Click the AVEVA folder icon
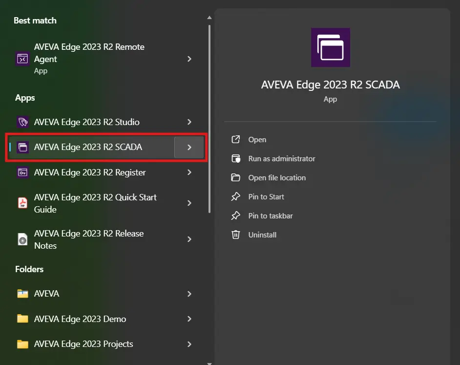Viewport: 460px width, 365px height. click(22, 294)
